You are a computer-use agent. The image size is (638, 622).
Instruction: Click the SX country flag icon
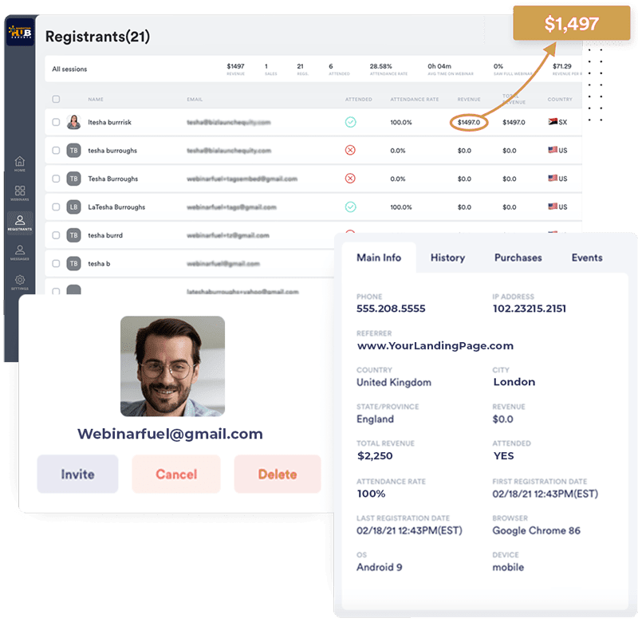pyautogui.click(x=553, y=122)
